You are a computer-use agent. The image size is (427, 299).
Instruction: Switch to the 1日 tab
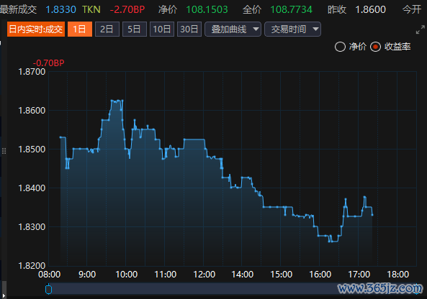pos(80,29)
